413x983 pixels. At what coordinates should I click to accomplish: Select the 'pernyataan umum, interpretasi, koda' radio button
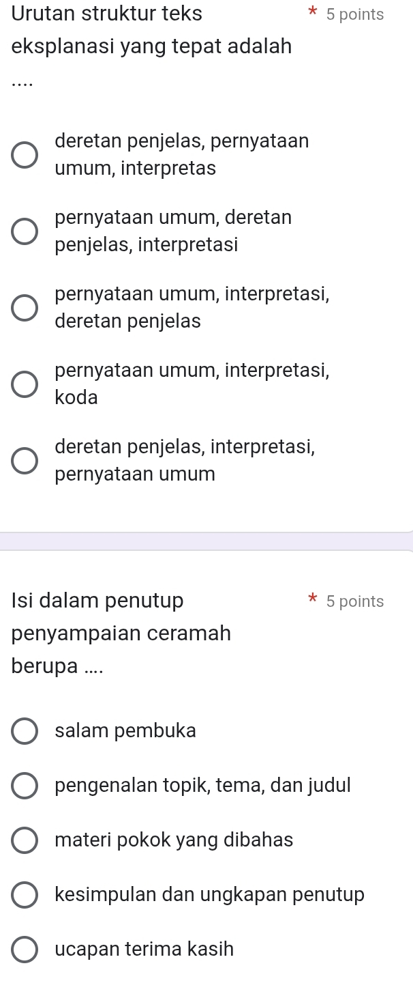point(25,384)
